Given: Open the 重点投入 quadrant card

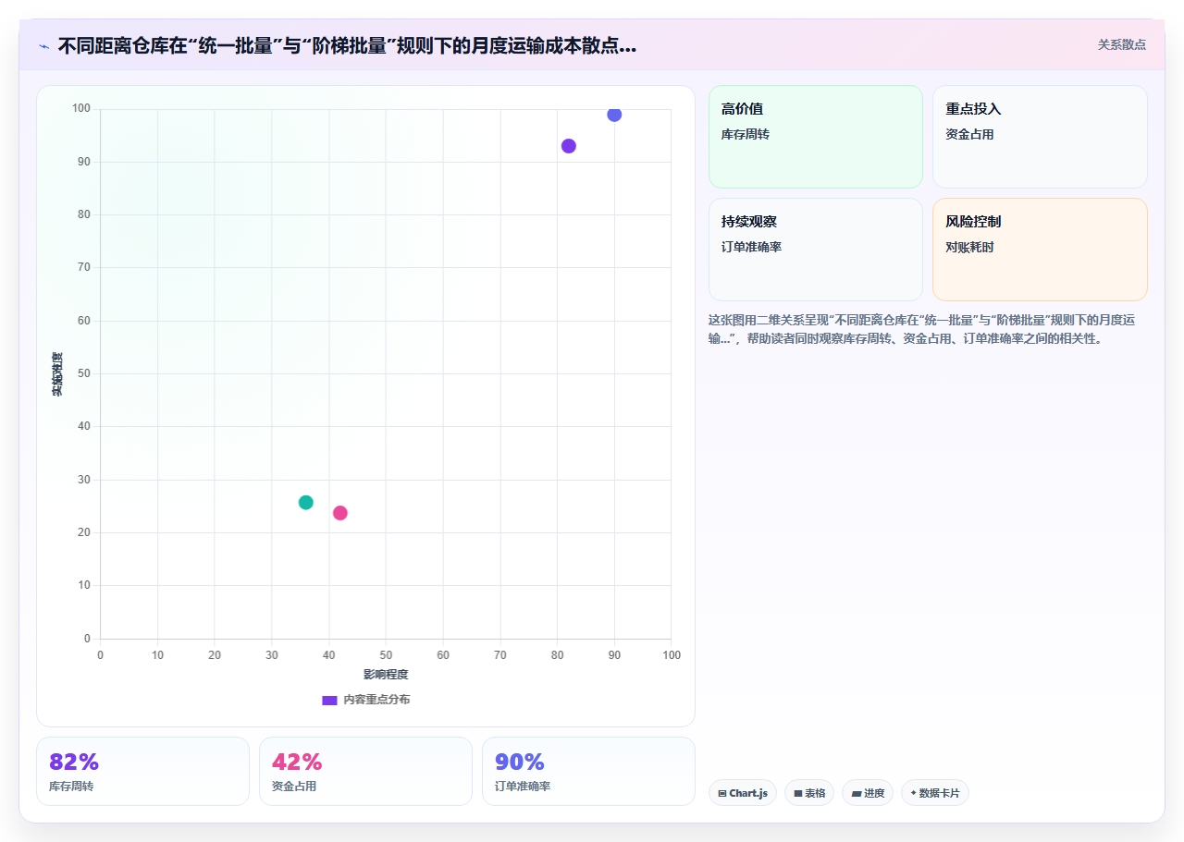Looking at the screenshot, I should point(1040,137).
